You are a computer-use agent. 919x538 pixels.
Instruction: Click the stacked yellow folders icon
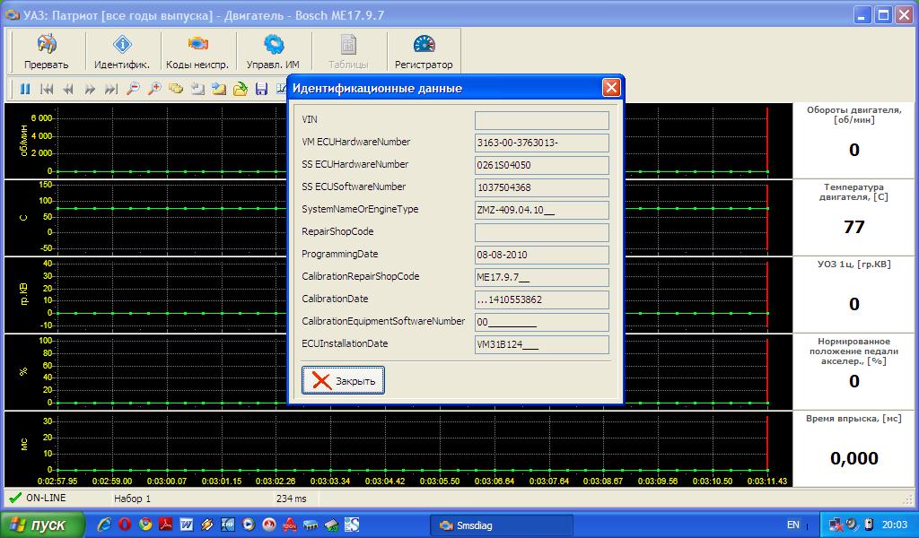point(176,89)
